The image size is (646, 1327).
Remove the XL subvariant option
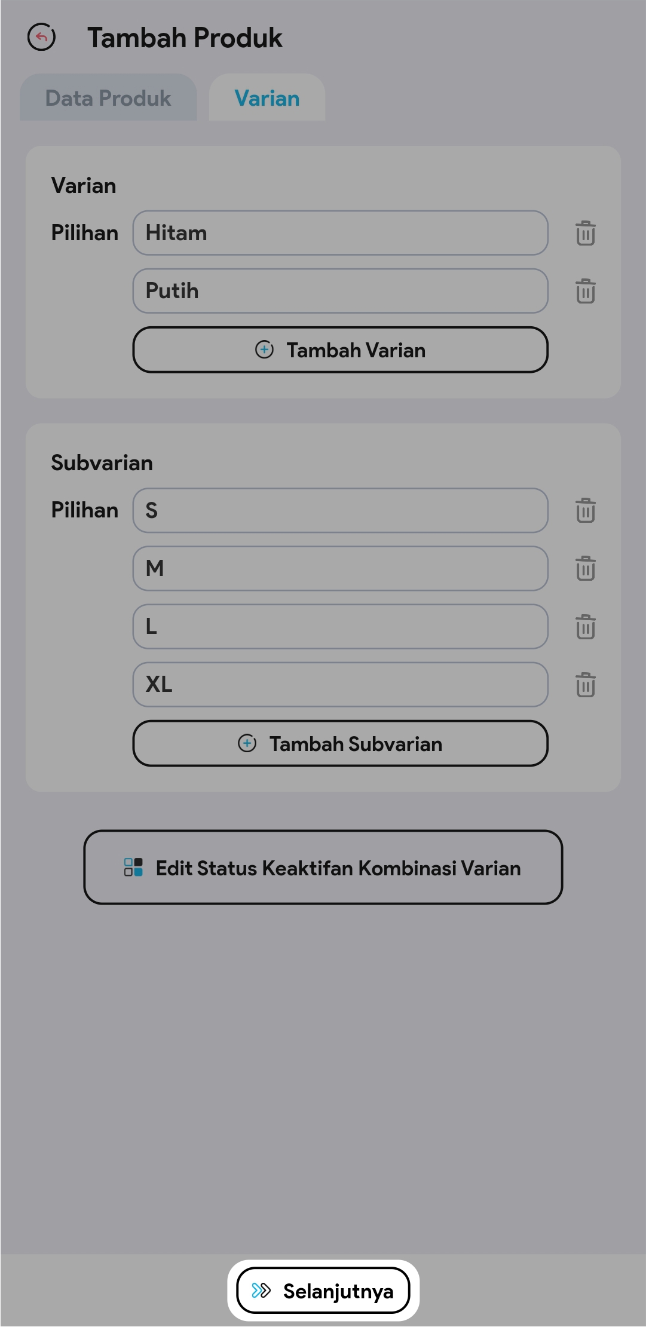click(585, 685)
